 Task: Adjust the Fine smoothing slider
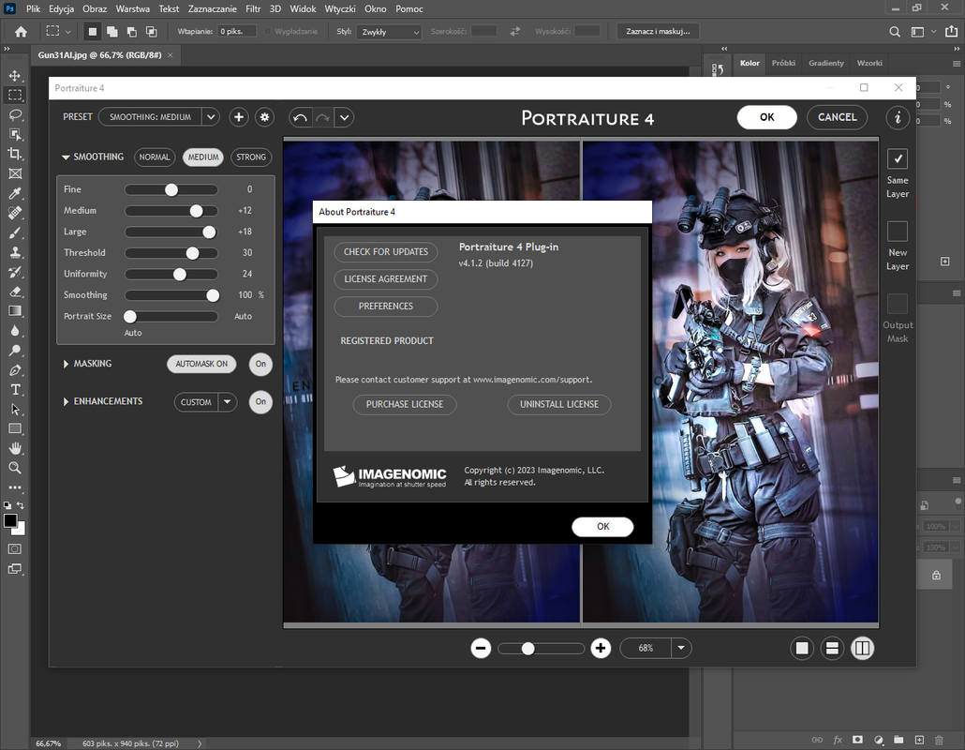point(171,189)
